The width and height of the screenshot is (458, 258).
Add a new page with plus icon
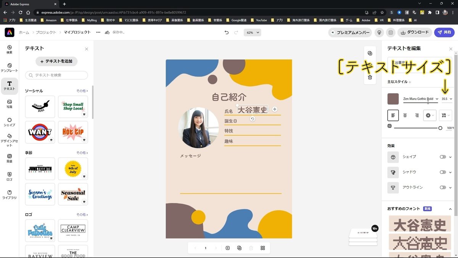227,248
